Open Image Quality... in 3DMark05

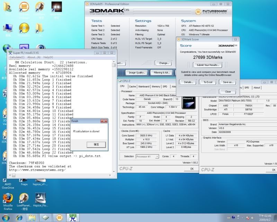pos(137,72)
